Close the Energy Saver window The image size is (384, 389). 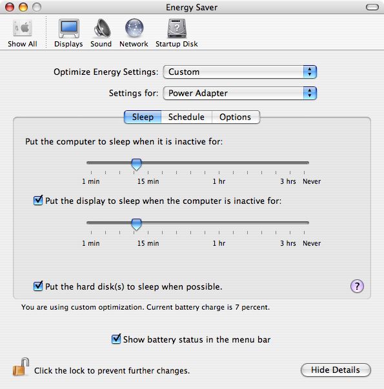click(x=10, y=7)
